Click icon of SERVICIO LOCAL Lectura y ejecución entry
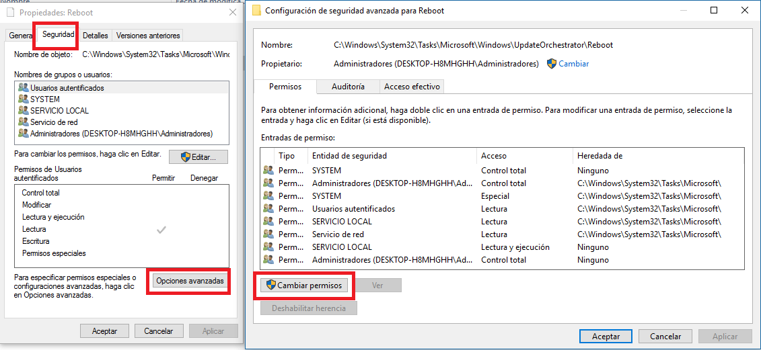The height and width of the screenshot is (350, 761). tap(268, 247)
